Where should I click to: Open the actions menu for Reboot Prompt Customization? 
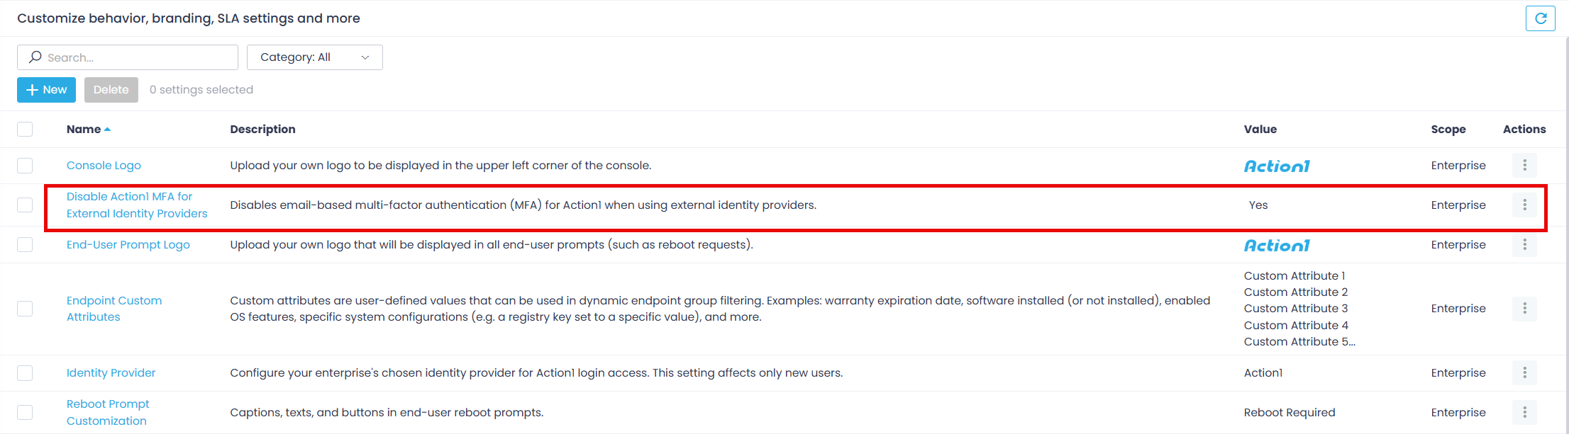click(x=1524, y=411)
